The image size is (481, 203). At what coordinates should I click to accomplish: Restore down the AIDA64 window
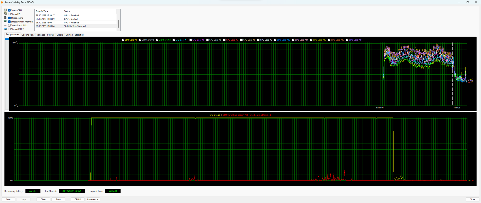(468, 2)
